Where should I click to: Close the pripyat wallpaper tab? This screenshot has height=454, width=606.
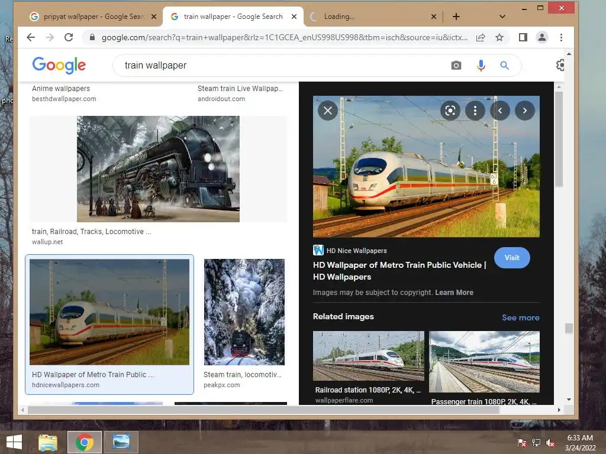(154, 17)
